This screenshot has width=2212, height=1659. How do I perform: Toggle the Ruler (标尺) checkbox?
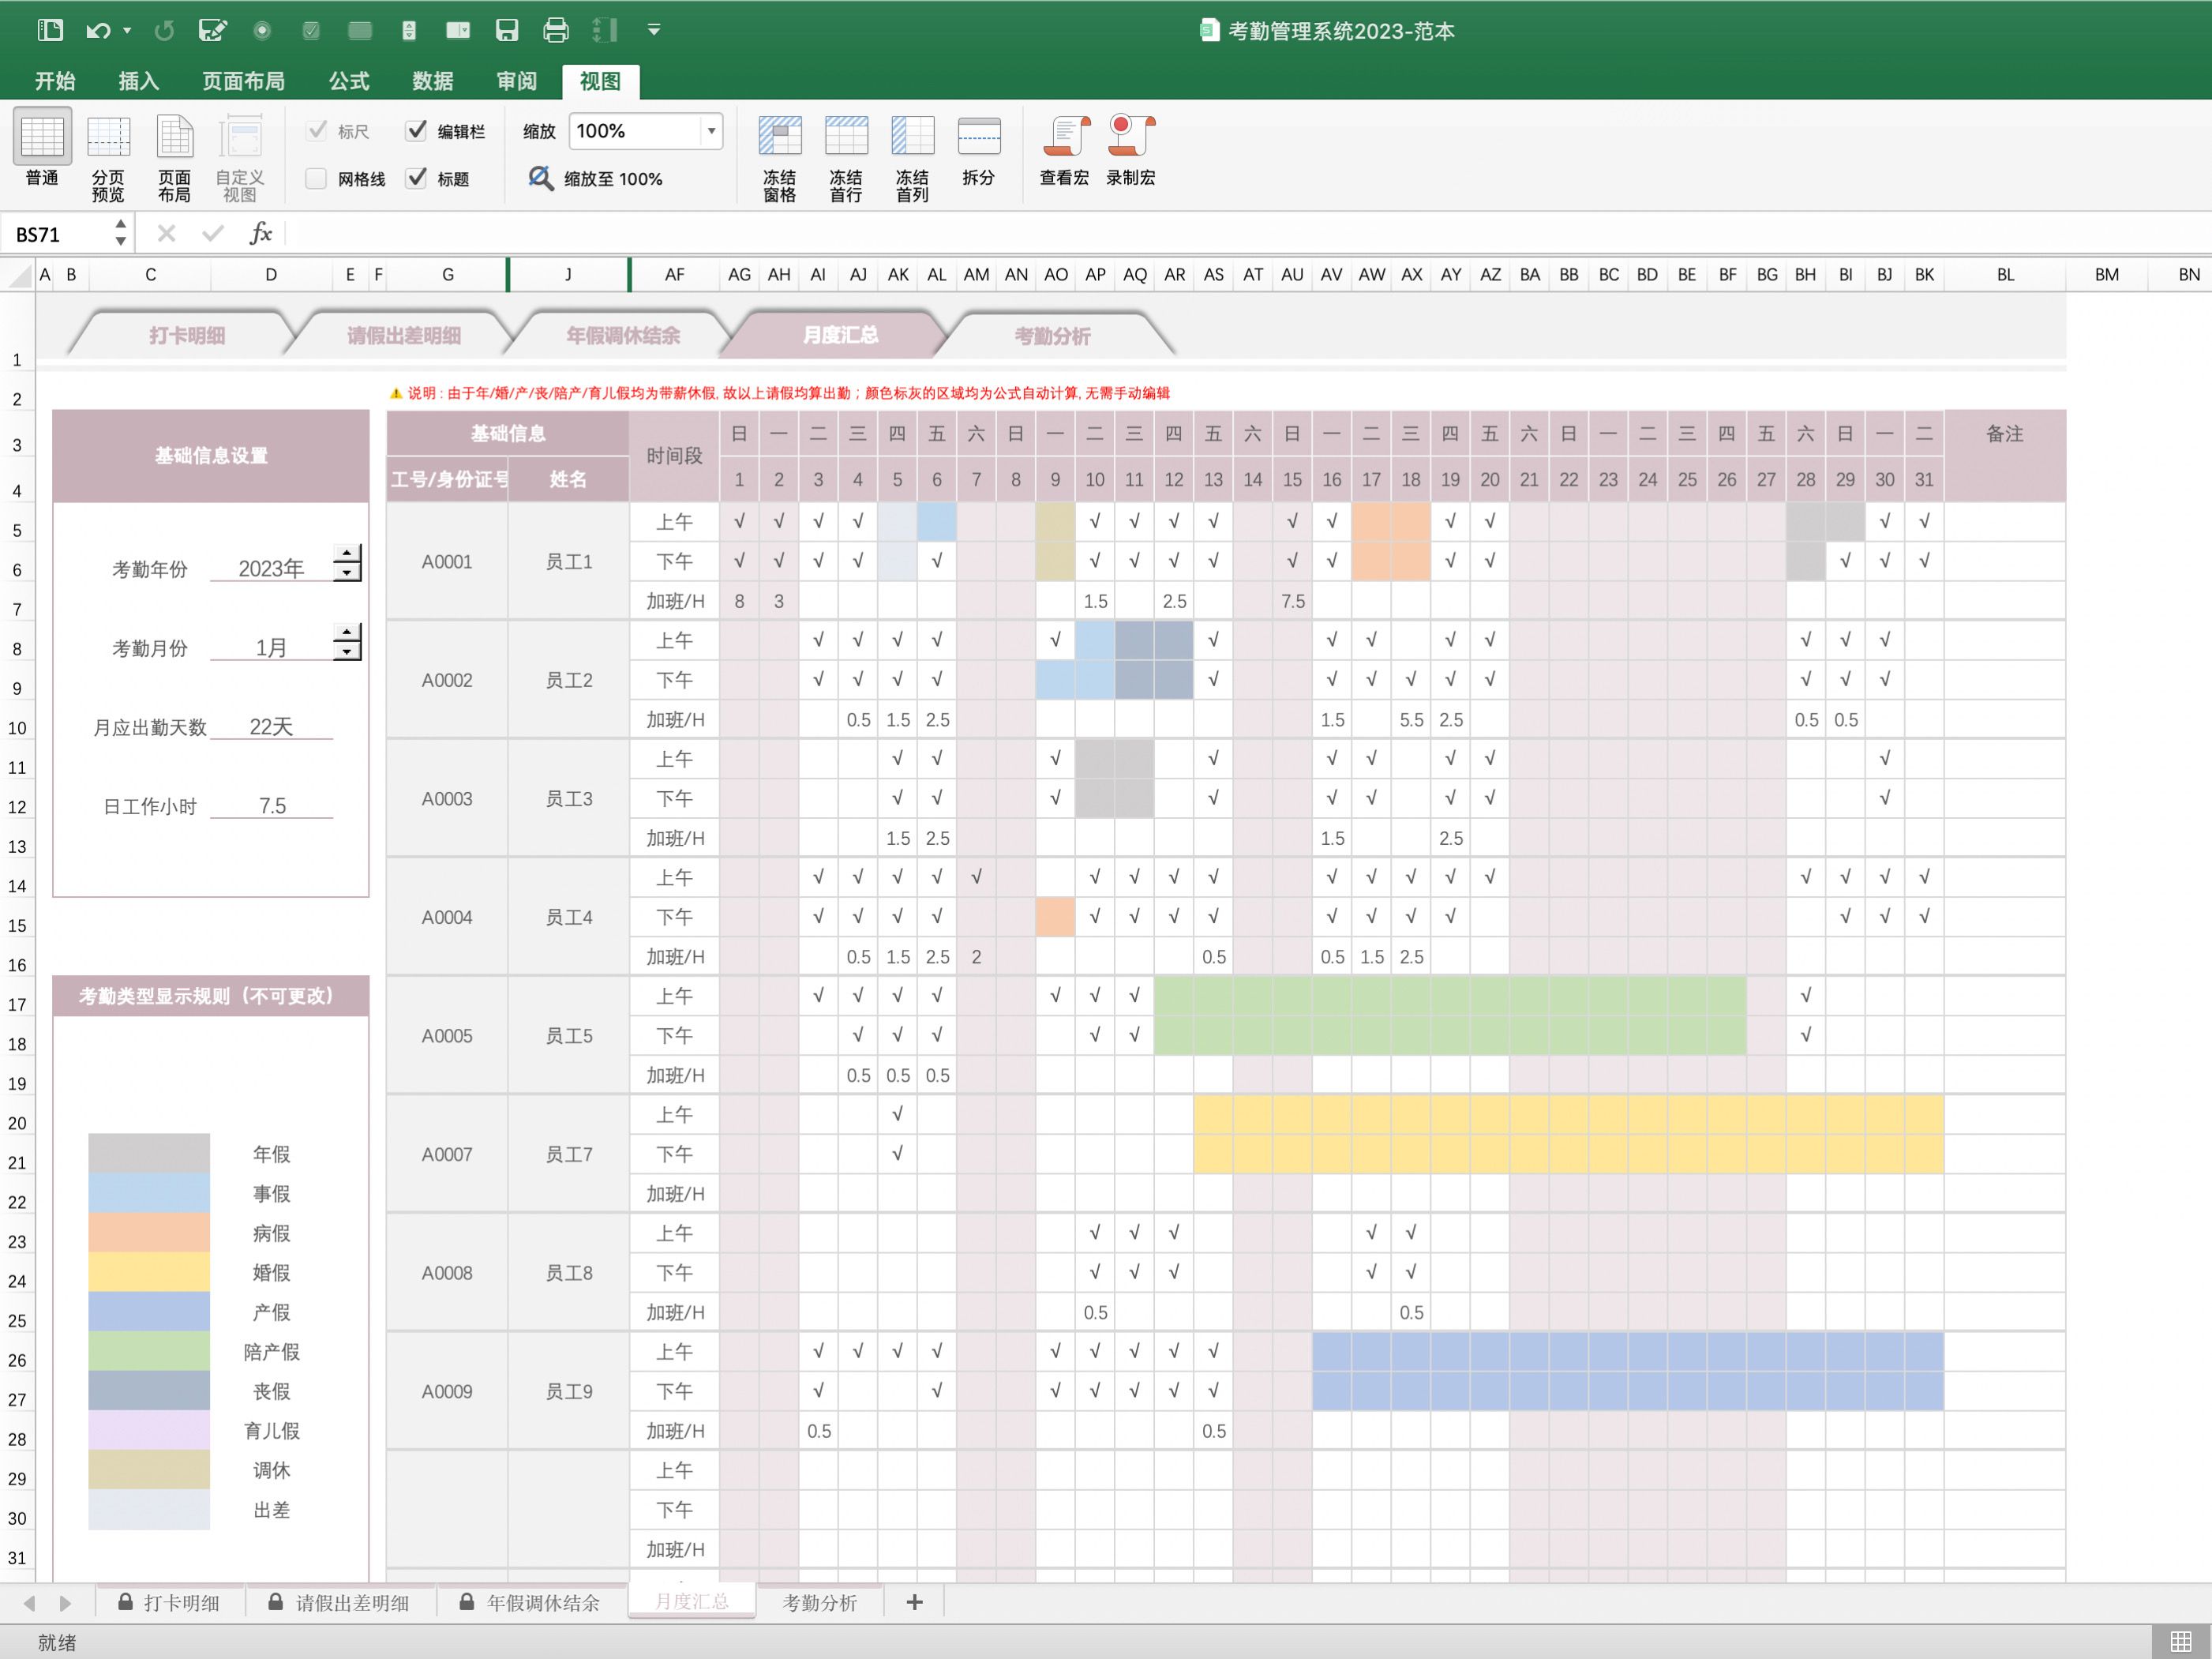[x=317, y=130]
